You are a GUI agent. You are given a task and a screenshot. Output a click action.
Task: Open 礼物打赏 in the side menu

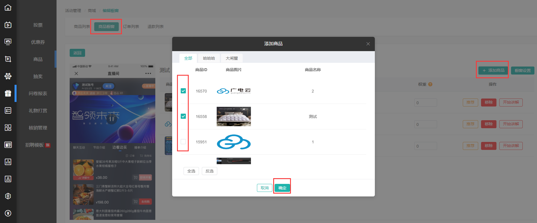coord(38,111)
